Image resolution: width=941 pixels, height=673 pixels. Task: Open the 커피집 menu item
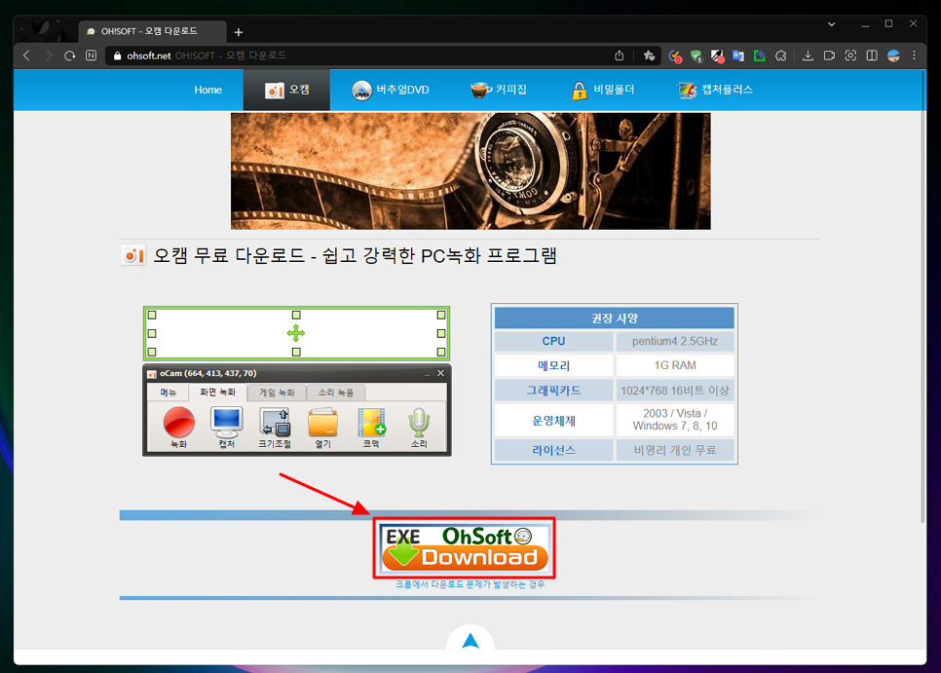(x=499, y=90)
